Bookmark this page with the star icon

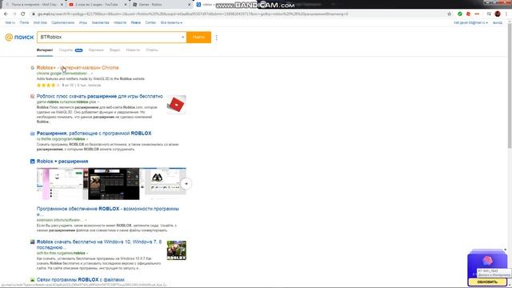click(450, 14)
